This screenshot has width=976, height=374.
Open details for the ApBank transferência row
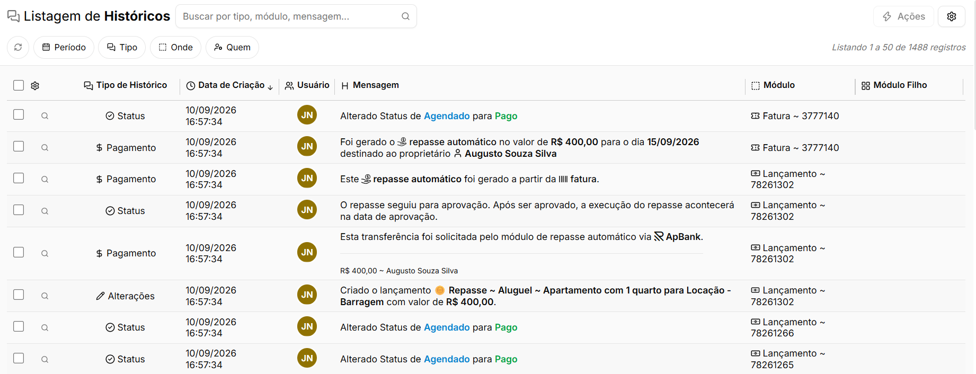(45, 253)
